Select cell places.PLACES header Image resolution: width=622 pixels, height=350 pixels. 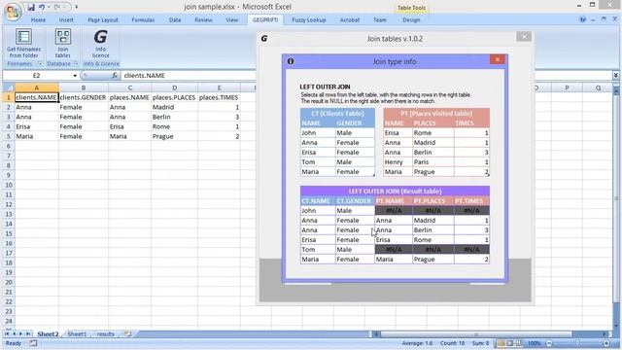click(174, 97)
